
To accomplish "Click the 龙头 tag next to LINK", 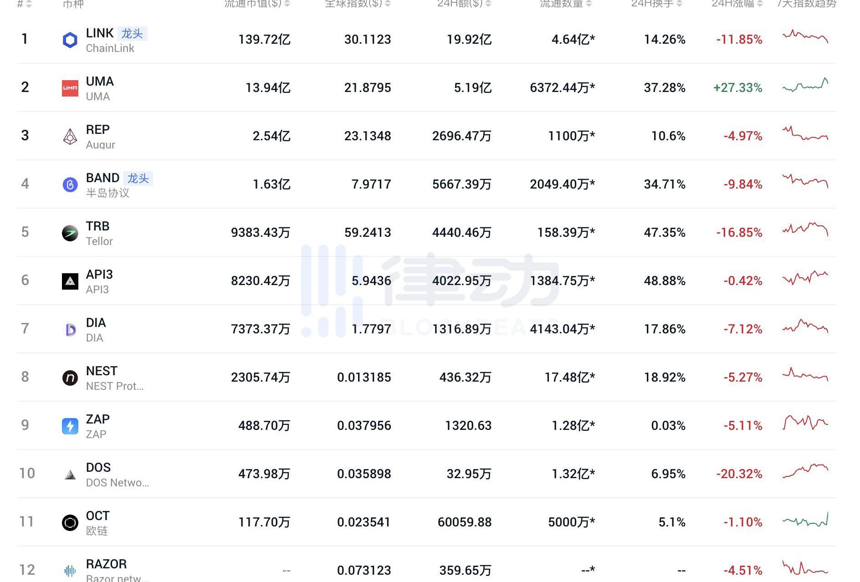I will click(x=132, y=34).
